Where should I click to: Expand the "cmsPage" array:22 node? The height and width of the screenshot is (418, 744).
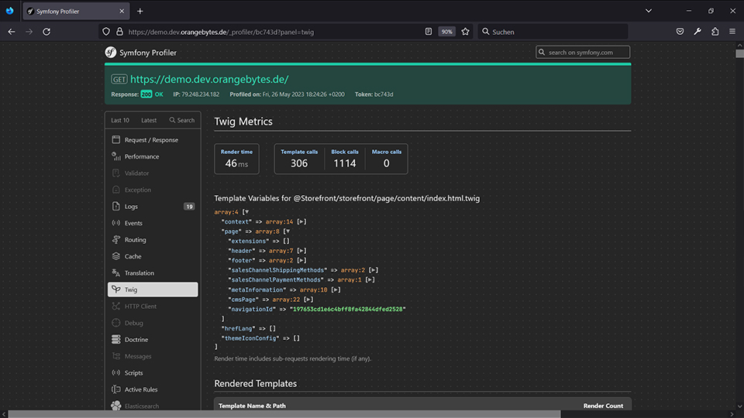pos(308,300)
